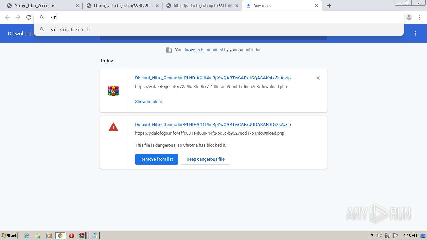This screenshot has width=427, height=240.
Task: Open Windows Explorer folder from taskbar
Action: [38, 236]
